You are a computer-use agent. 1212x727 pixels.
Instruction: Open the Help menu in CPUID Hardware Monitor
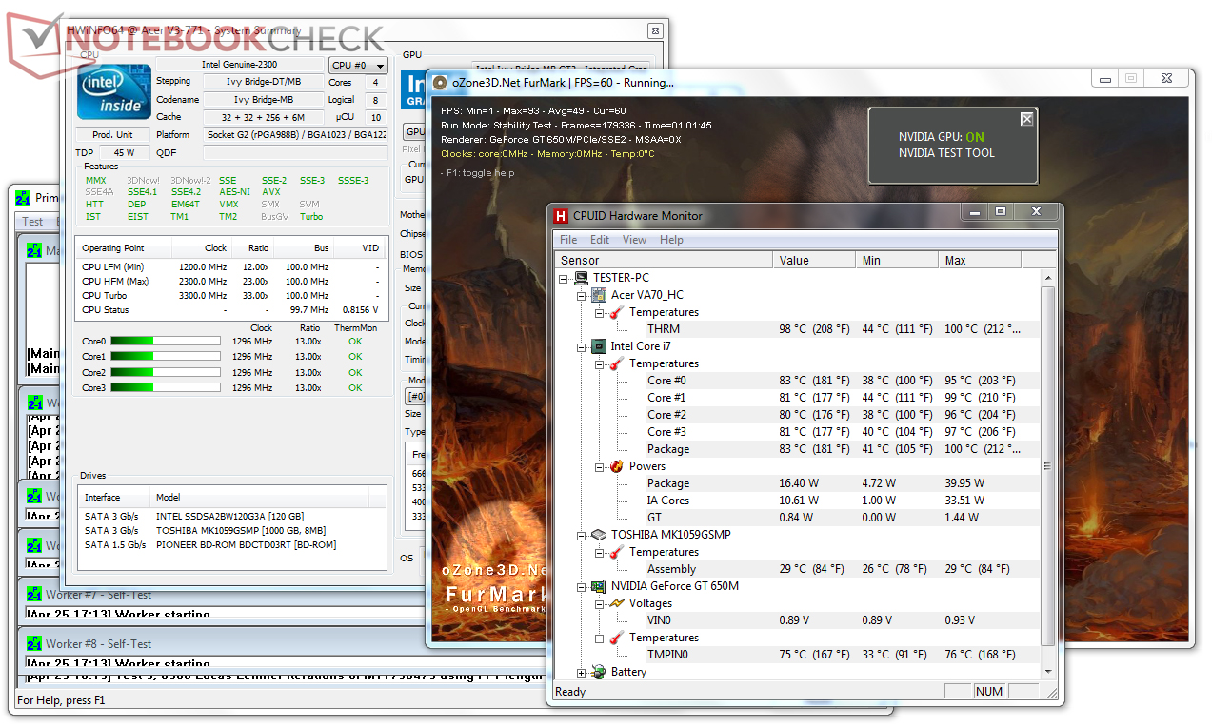[671, 240]
